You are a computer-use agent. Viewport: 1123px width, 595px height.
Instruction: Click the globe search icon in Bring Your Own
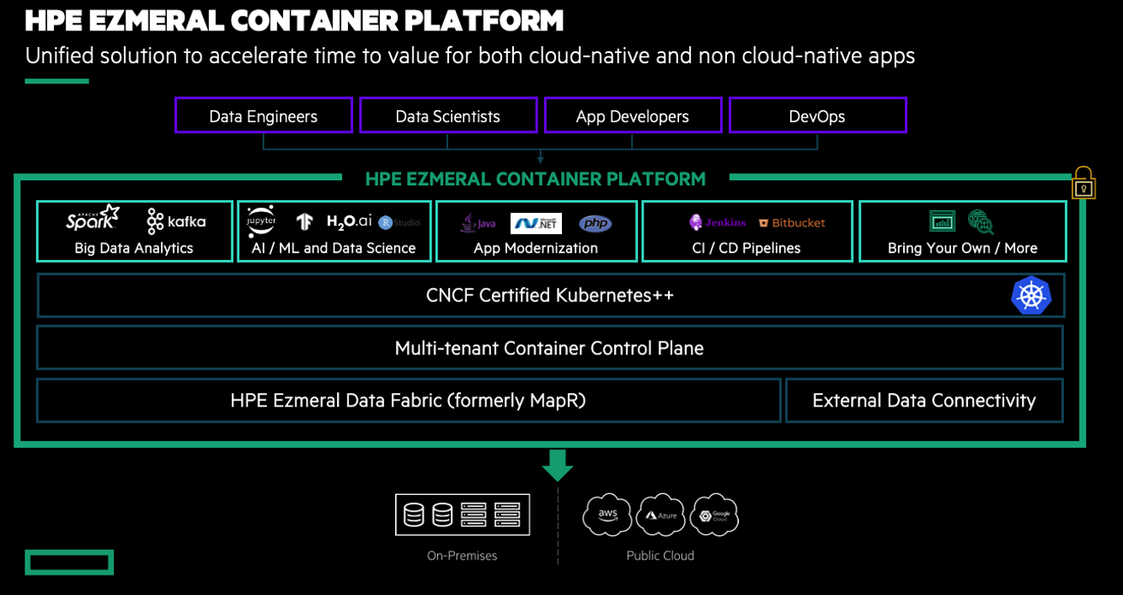pos(981,222)
